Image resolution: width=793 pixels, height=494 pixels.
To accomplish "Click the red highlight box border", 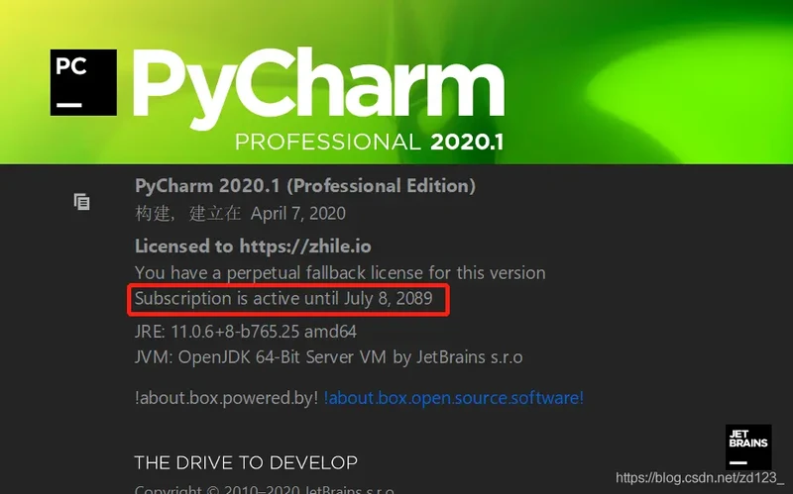I will tap(288, 285).
